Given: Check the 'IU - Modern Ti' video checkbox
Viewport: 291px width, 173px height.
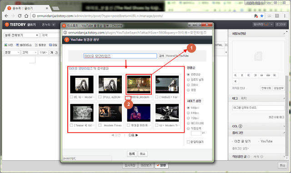Looking at the screenshot, I should pos(157,125).
